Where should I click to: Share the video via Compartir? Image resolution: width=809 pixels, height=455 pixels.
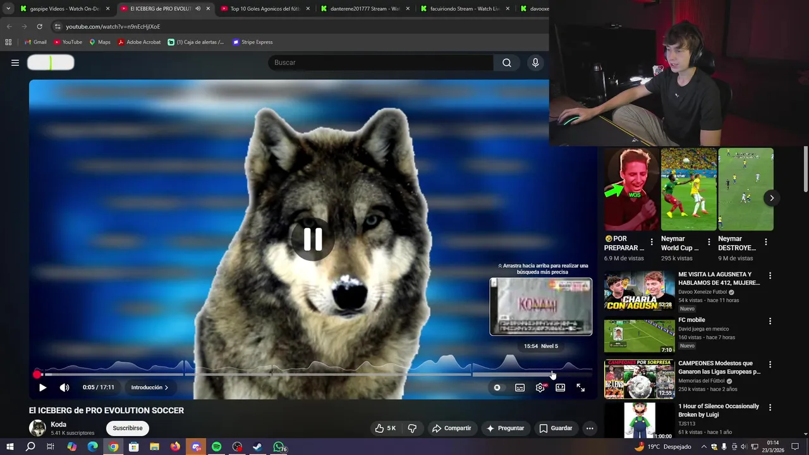click(451, 428)
